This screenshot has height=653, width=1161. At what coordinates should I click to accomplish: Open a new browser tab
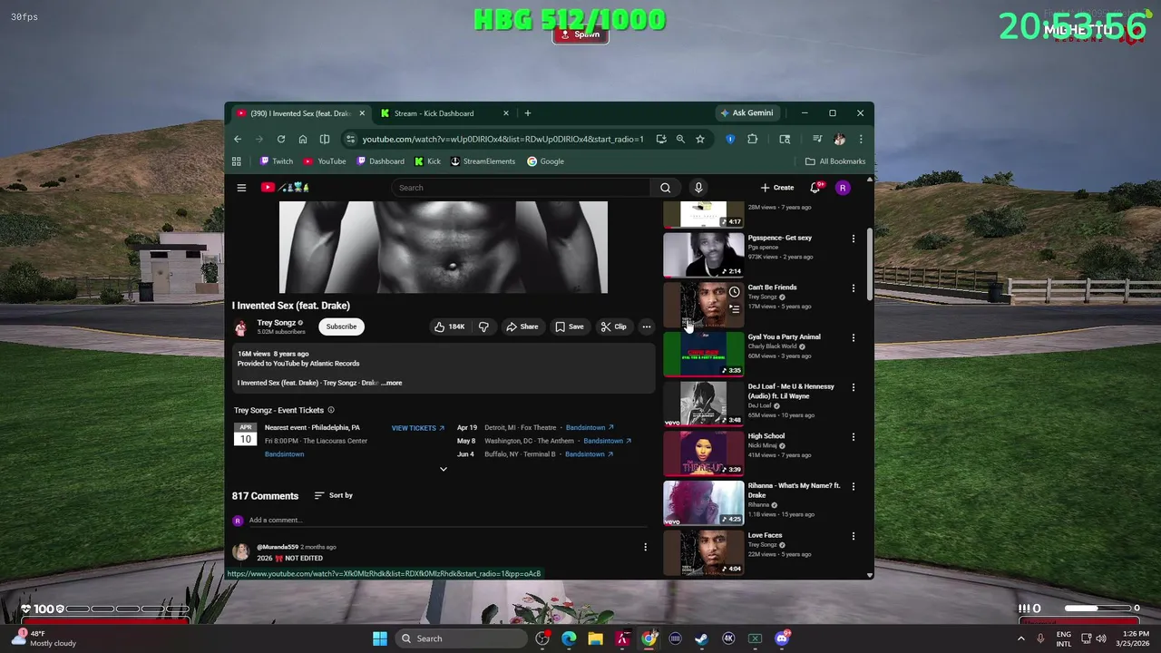click(x=528, y=113)
